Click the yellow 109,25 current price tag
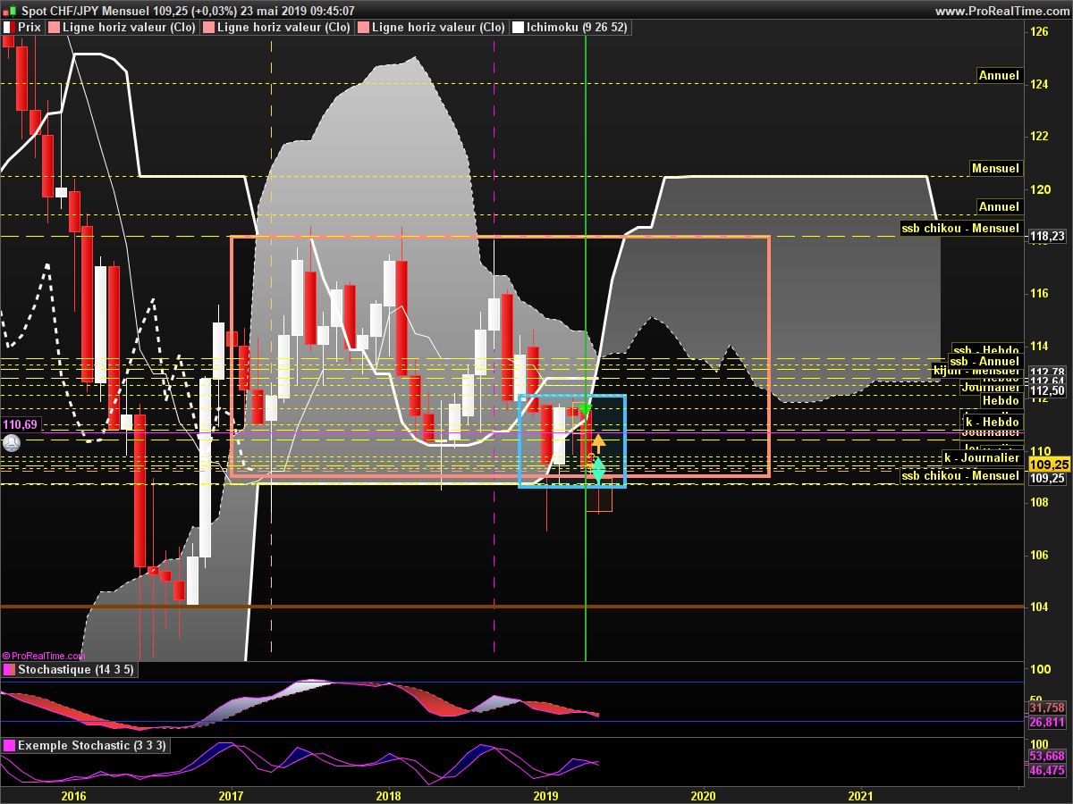The width and height of the screenshot is (1073, 804). point(1049,465)
